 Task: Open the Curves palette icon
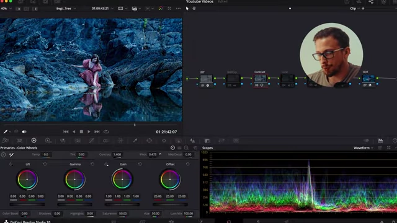click(x=92, y=141)
